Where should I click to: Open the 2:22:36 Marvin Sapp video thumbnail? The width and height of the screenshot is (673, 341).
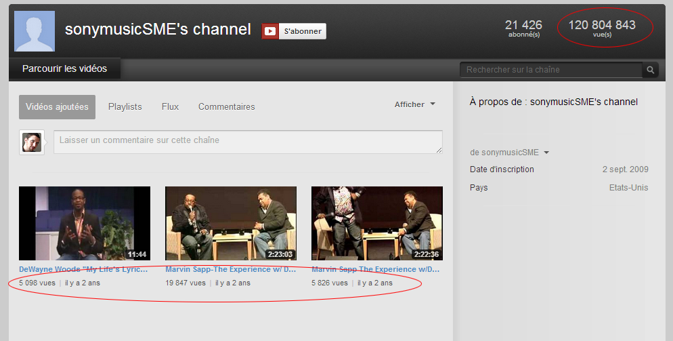click(377, 223)
